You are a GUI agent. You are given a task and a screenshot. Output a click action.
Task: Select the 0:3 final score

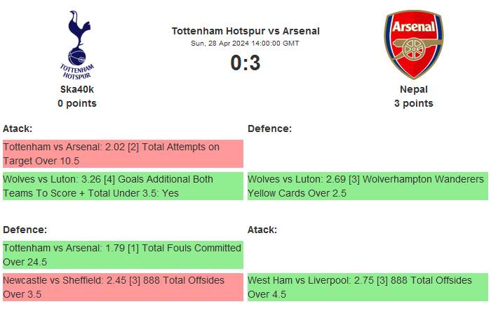(x=245, y=63)
